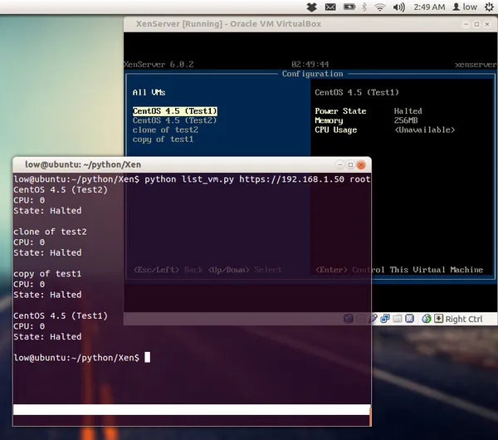Click Control This Virtual Machine hint
The width and height of the screenshot is (498, 440).
[417, 270]
